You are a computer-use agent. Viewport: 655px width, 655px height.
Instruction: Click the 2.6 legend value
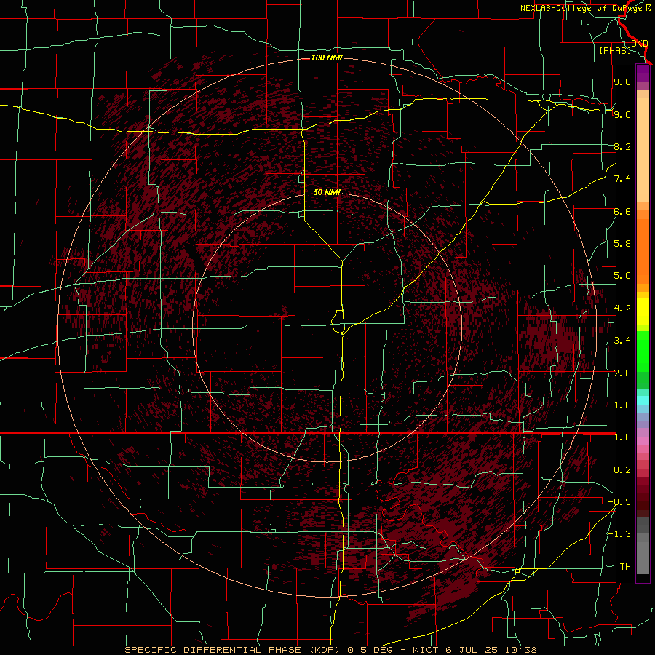[622, 373]
